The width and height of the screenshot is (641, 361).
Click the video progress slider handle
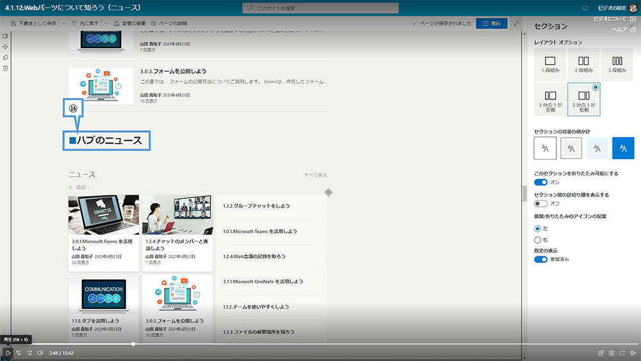pos(133,344)
